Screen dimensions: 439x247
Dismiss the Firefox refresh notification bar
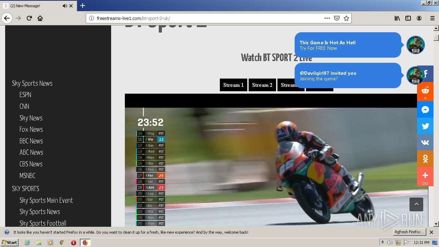tap(431, 232)
